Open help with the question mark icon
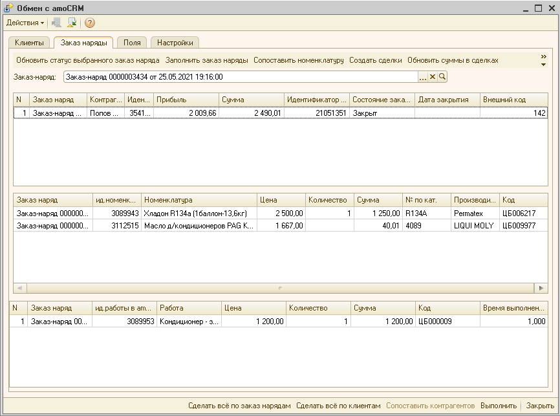 (x=90, y=23)
